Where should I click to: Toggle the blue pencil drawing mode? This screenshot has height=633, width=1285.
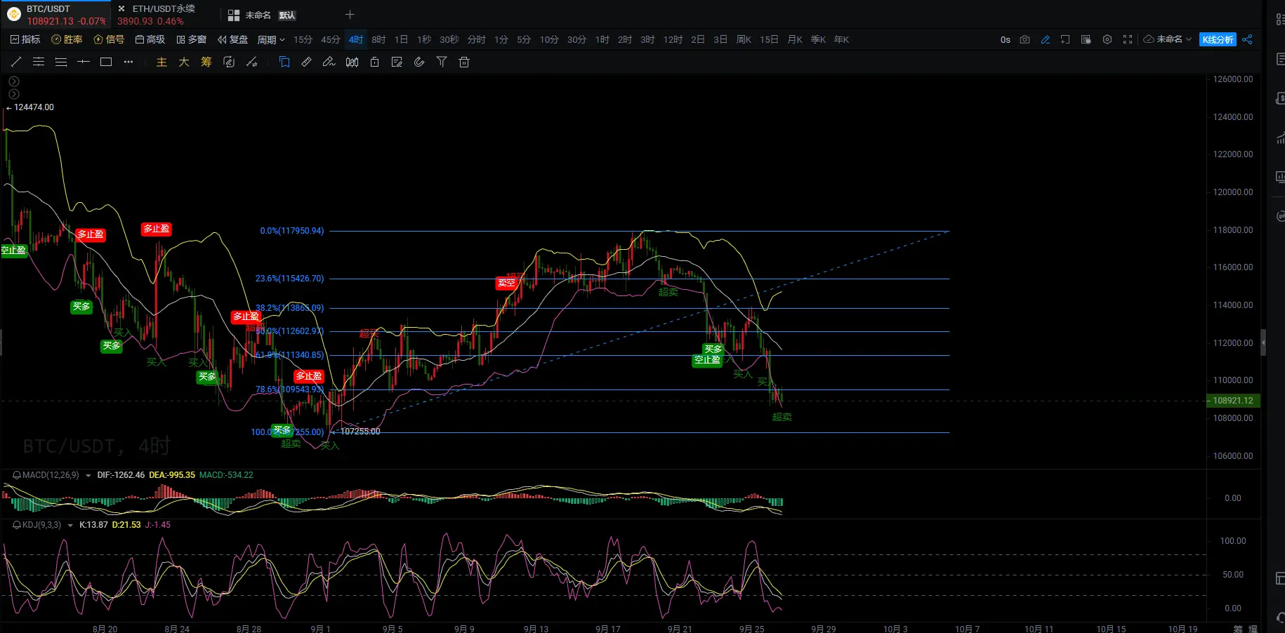[1046, 40]
